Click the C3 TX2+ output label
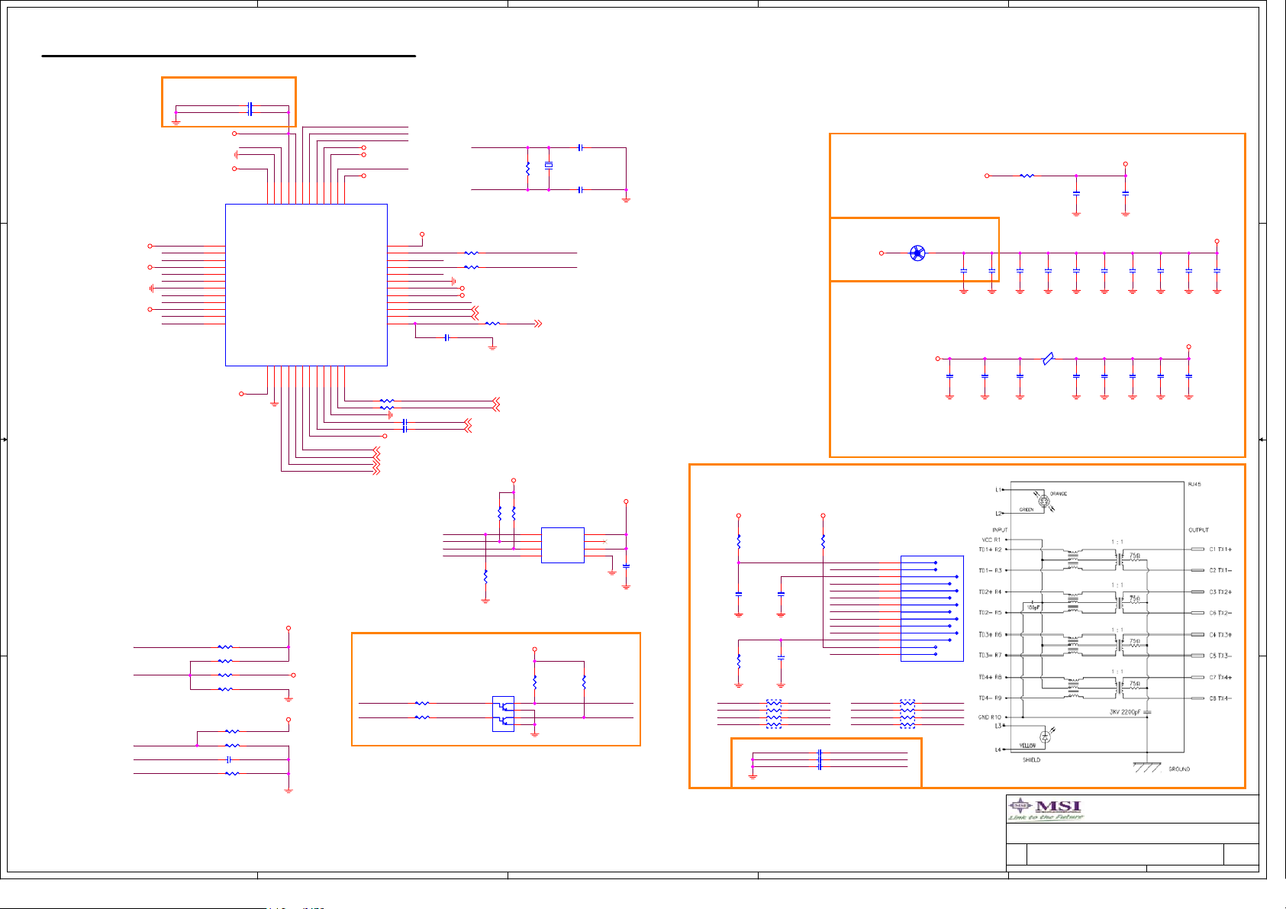This screenshot has height=909, width=1286. tap(1220, 591)
